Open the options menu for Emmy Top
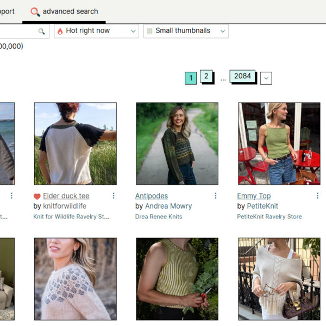Image resolution: width=326 pixels, height=326 pixels. pos(317,196)
